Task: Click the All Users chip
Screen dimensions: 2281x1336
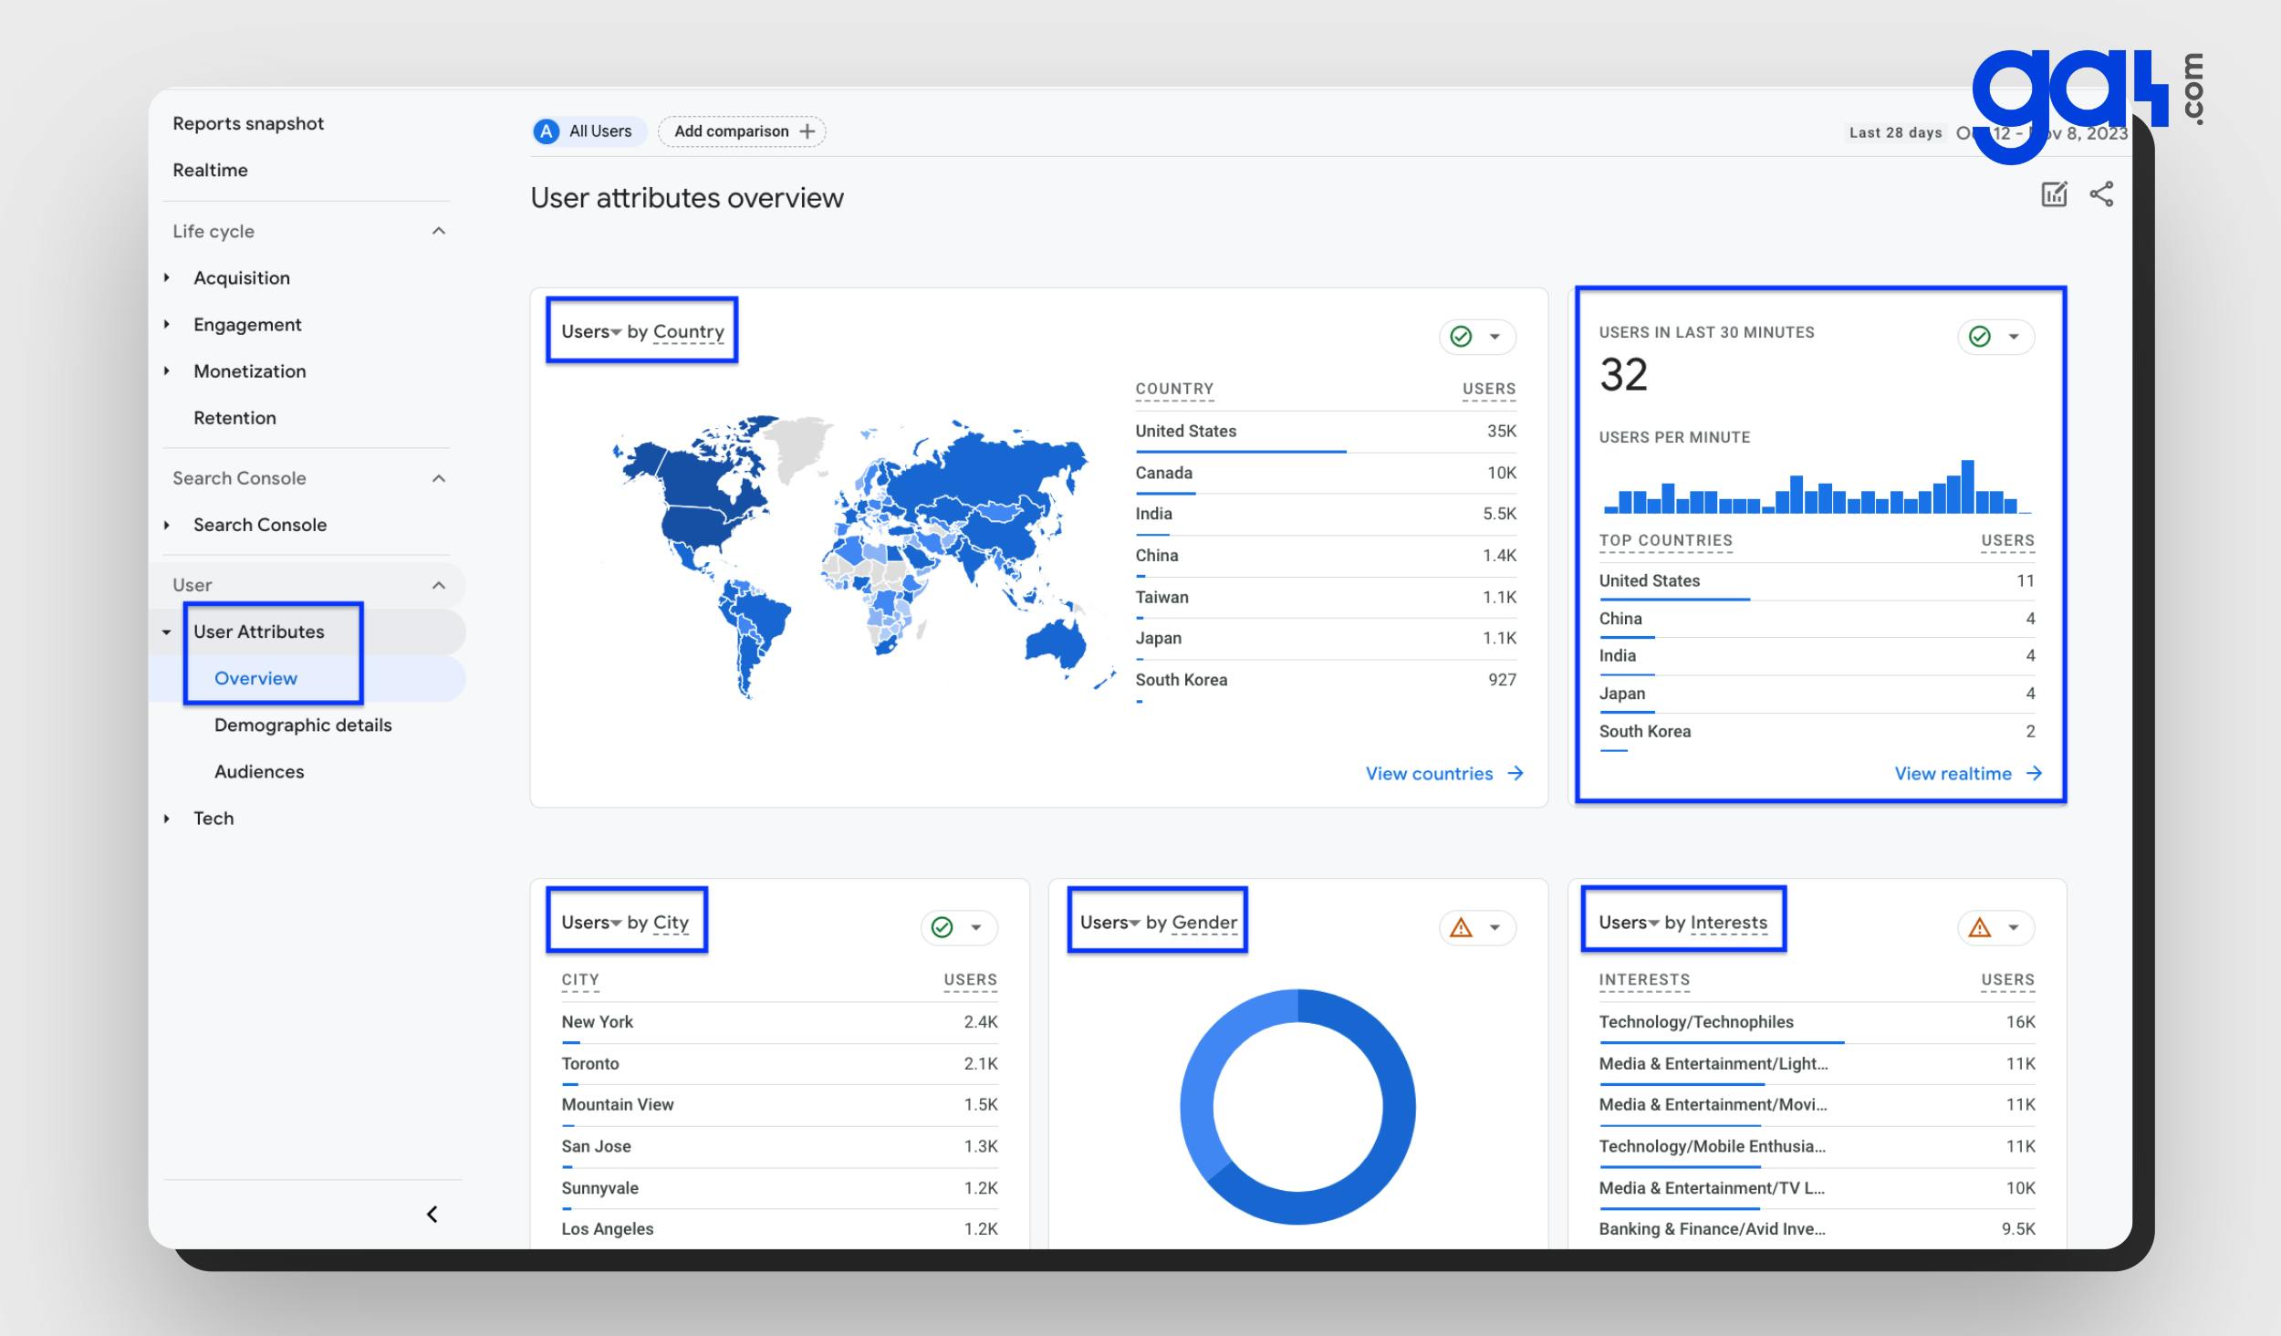Action: pyautogui.click(x=589, y=131)
